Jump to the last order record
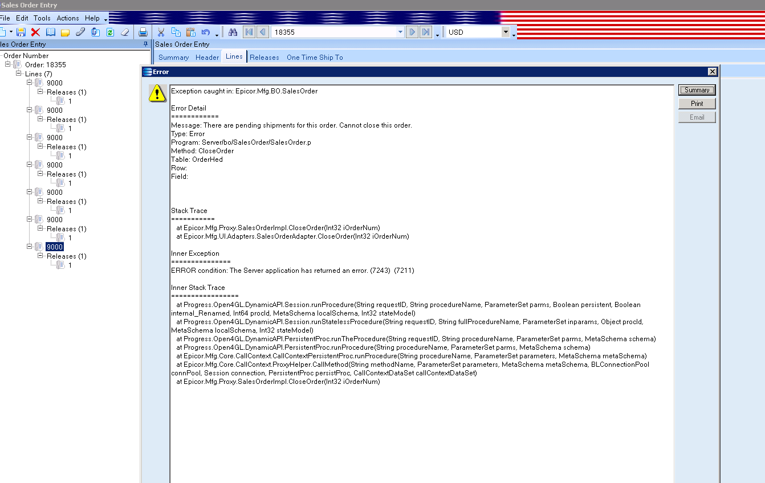Screen dimensions: 765x483 426,32
